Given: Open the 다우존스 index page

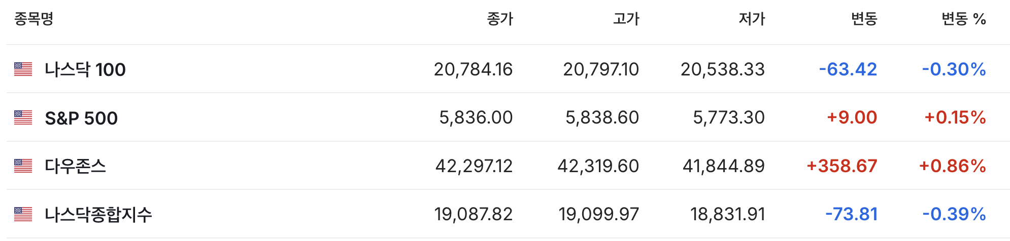Looking at the screenshot, I should point(75,166).
